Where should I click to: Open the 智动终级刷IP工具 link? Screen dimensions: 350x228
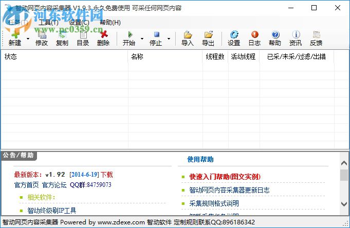pos(52,211)
